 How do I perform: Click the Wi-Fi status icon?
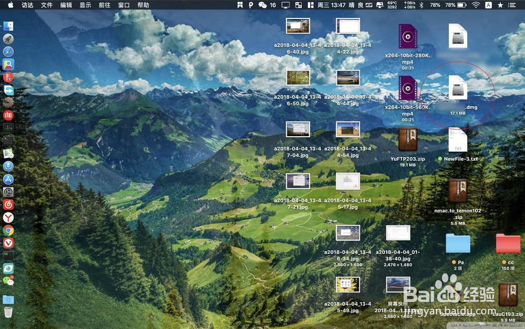tap(476, 5)
